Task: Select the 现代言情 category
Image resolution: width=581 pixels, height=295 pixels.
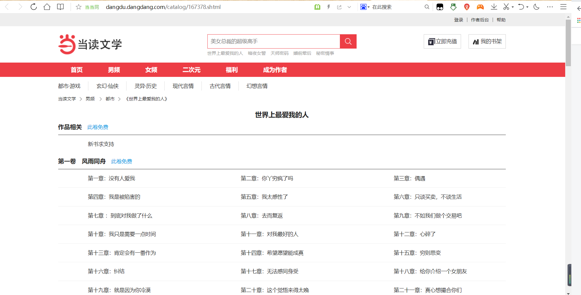Action: [183, 86]
